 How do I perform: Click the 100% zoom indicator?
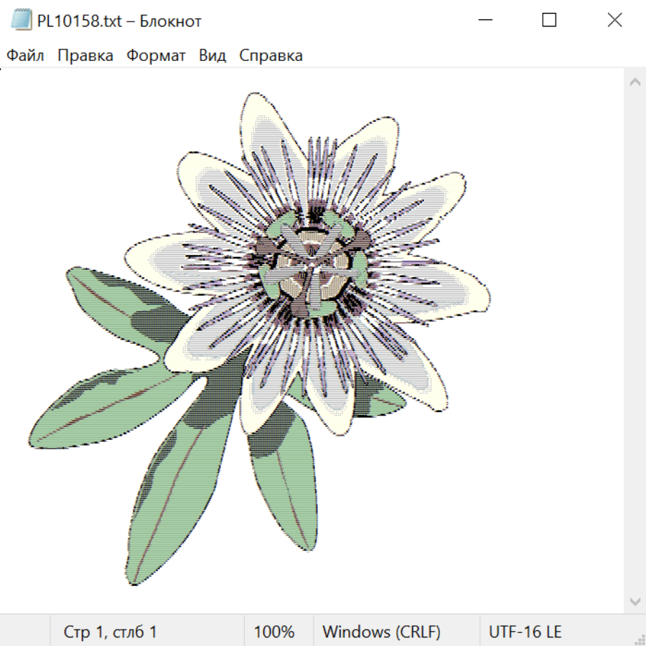pos(274,632)
